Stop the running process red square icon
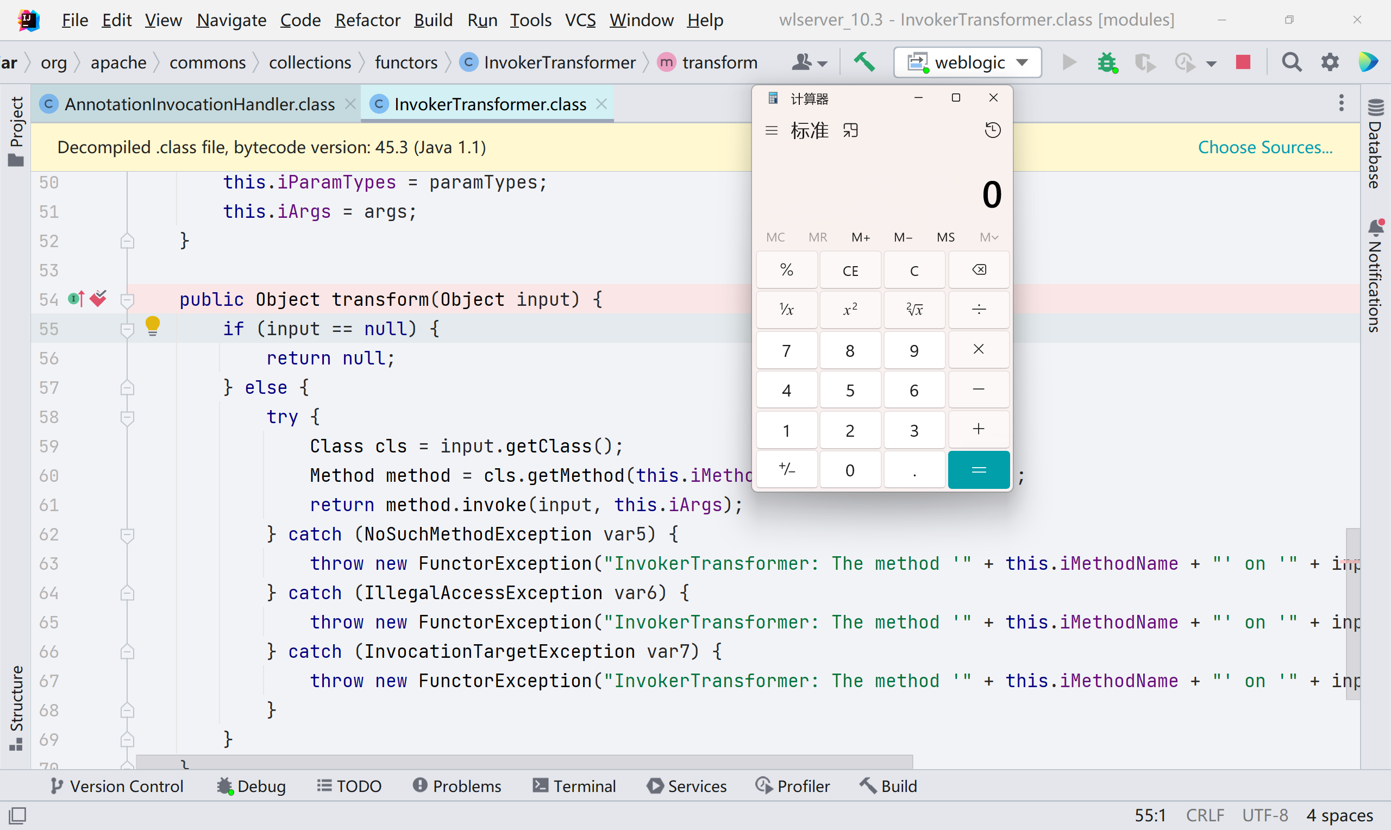The height and width of the screenshot is (830, 1391). click(x=1243, y=62)
